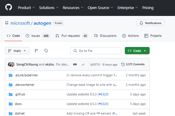
Task: Open the latest commit message 'Fix: des...'
Action: (62, 64)
